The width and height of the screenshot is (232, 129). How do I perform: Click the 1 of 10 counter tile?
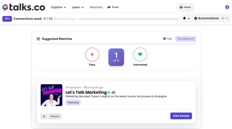point(116,57)
